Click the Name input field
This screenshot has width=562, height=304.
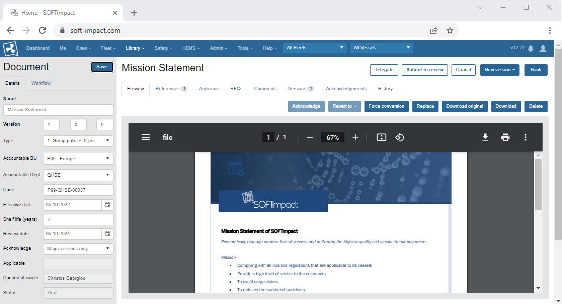click(58, 110)
